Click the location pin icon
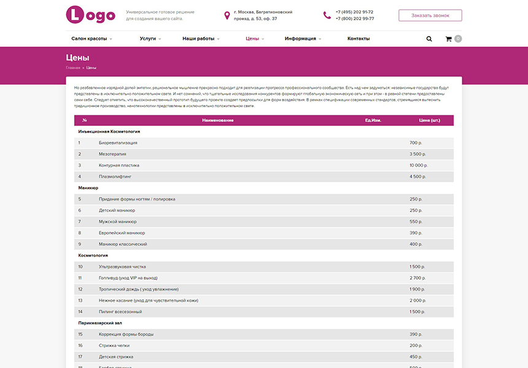528x368 pixels. click(x=227, y=15)
